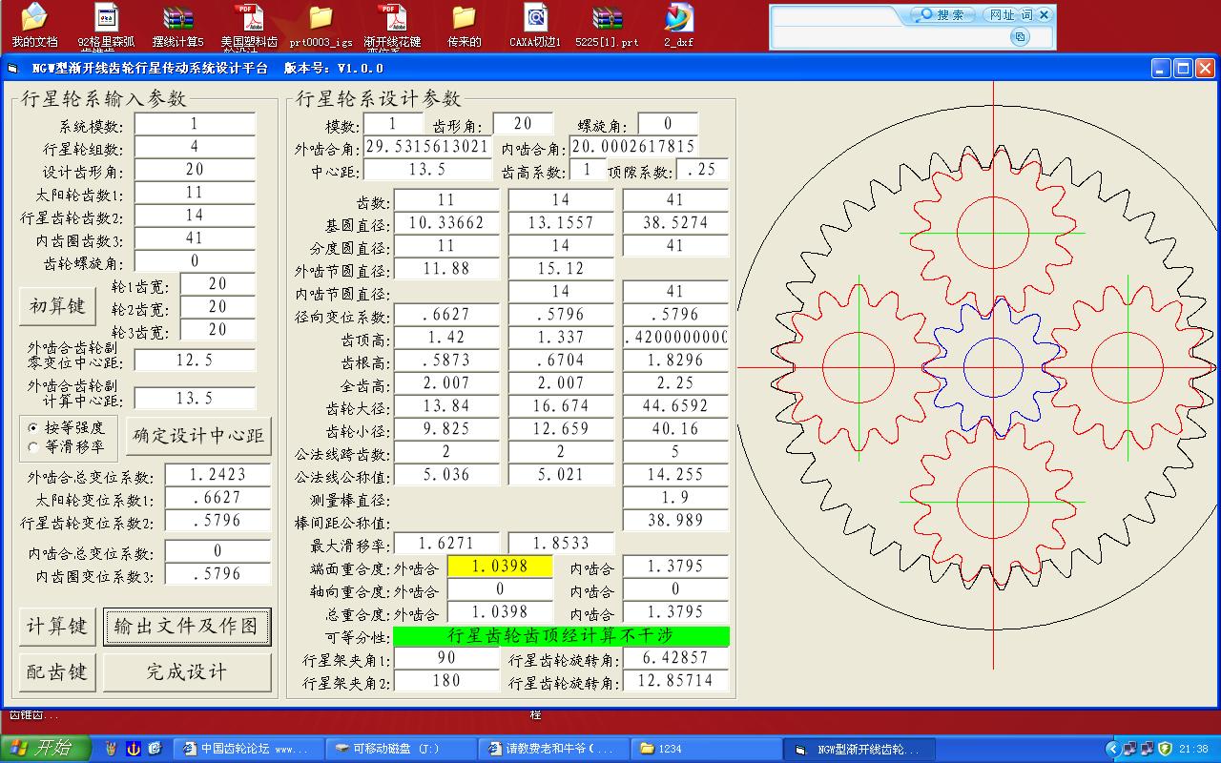This screenshot has width=1221, height=763.
Task: Click 太阳轮齿数1 input field
Action: [x=195, y=193]
